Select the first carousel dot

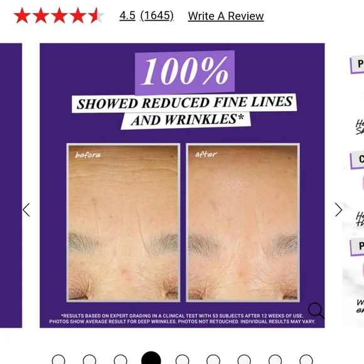(x=58, y=360)
